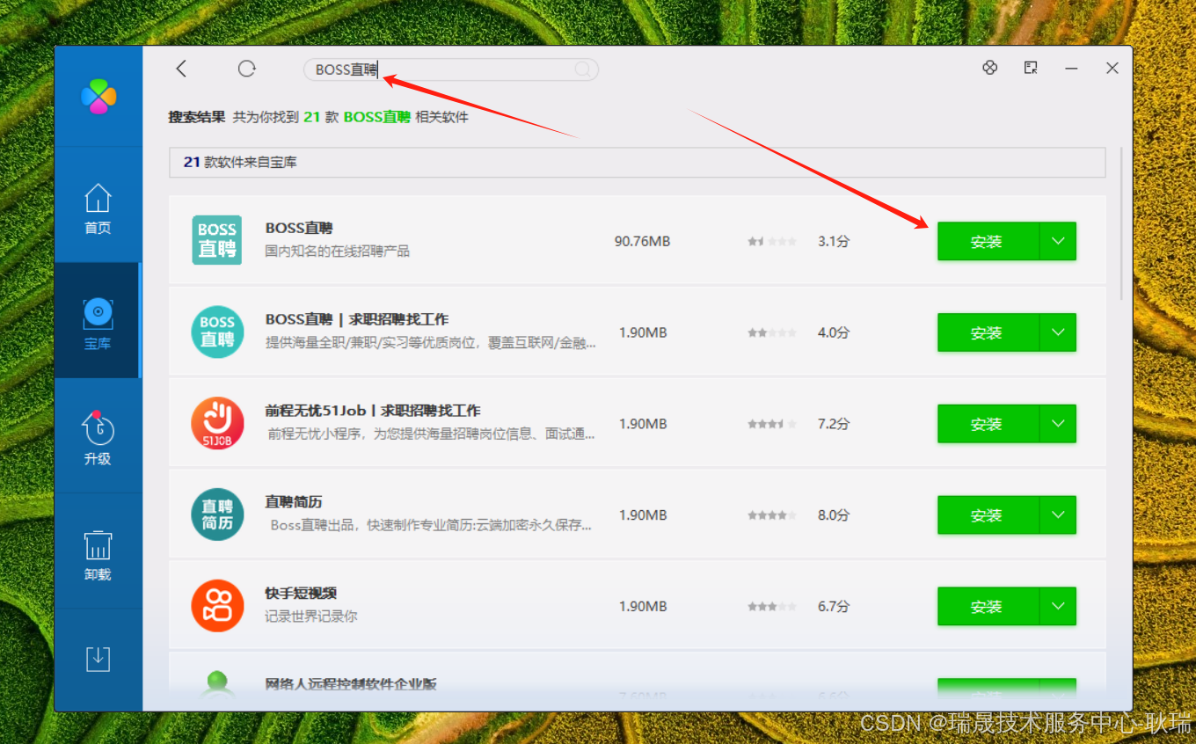Click the 前程无忧51Job app icon

(217, 423)
